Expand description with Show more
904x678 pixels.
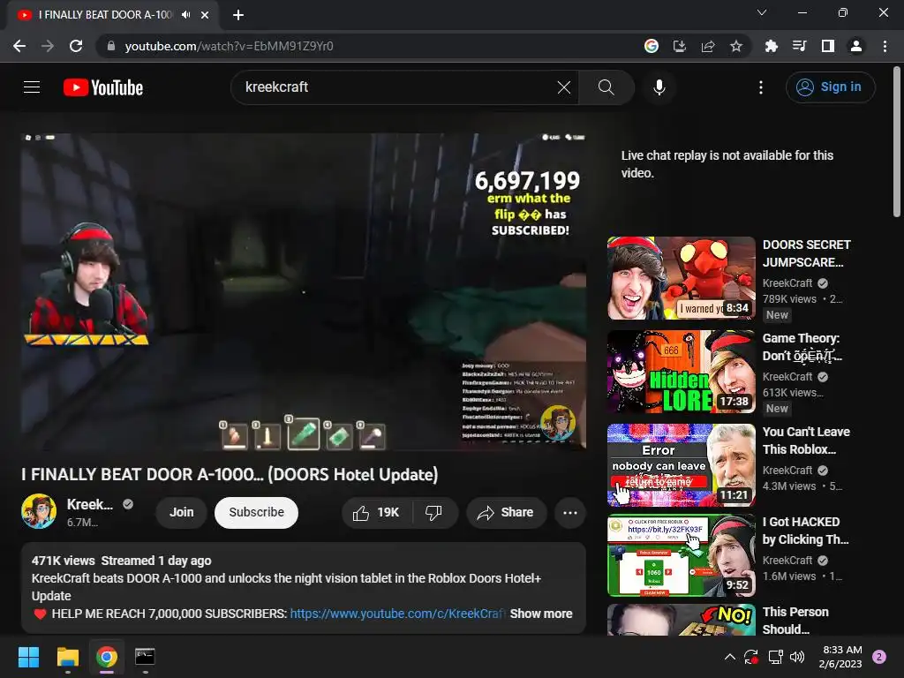pyautogui.click(x=541, y=614)
